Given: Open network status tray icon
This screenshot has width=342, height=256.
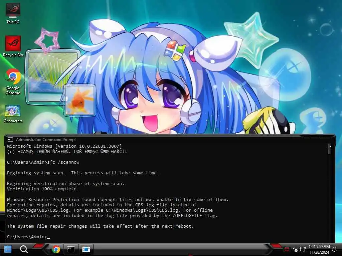Looking at the screenshot, I should (303, 249).
